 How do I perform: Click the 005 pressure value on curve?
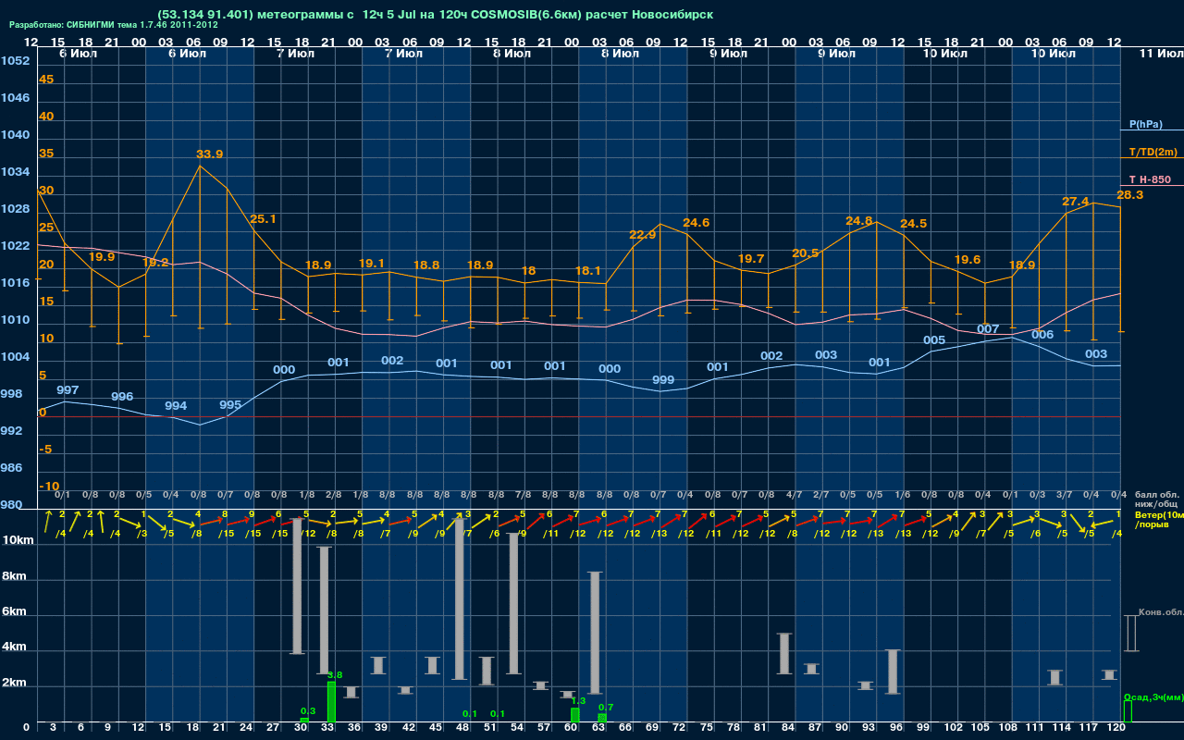point(934,339)
